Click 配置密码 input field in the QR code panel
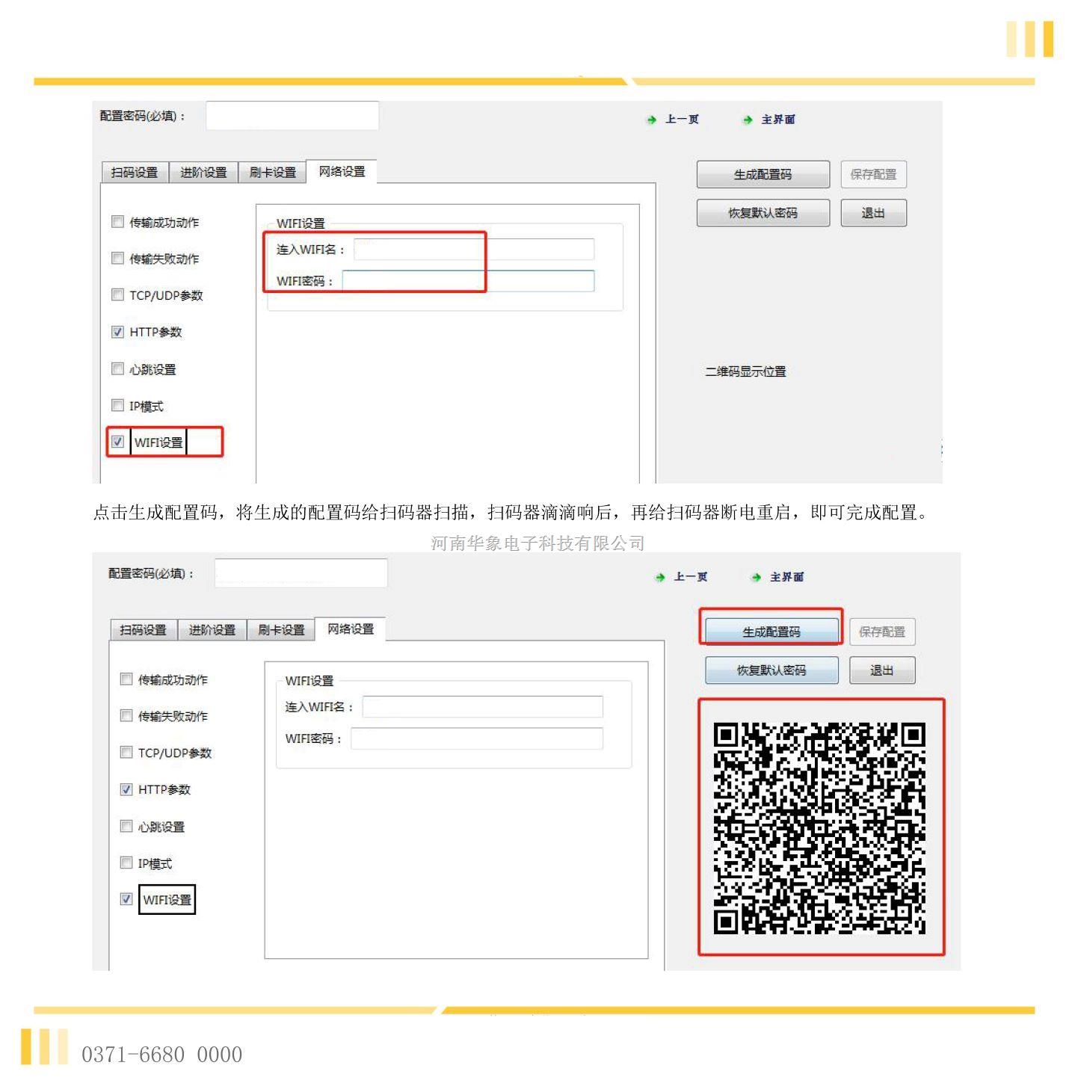The height and width of the screenshot is (1089, 1075). pyautogui.click(x=301, y=573)
